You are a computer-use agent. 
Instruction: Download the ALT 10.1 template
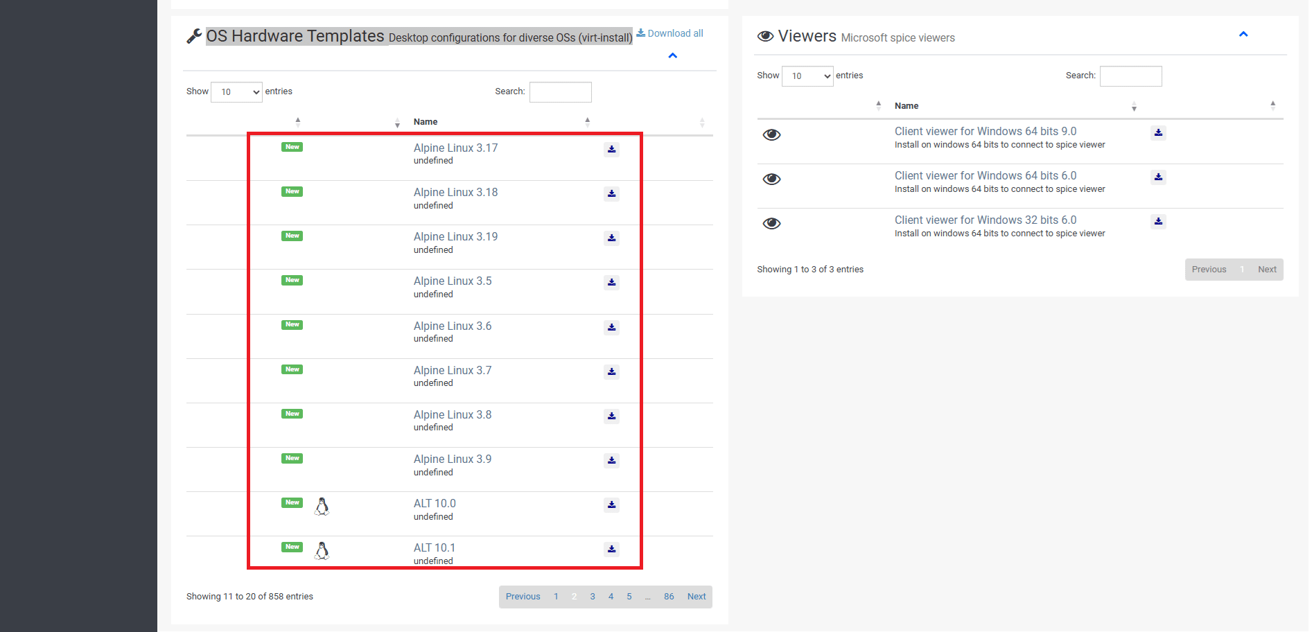(x=611, y=550)
